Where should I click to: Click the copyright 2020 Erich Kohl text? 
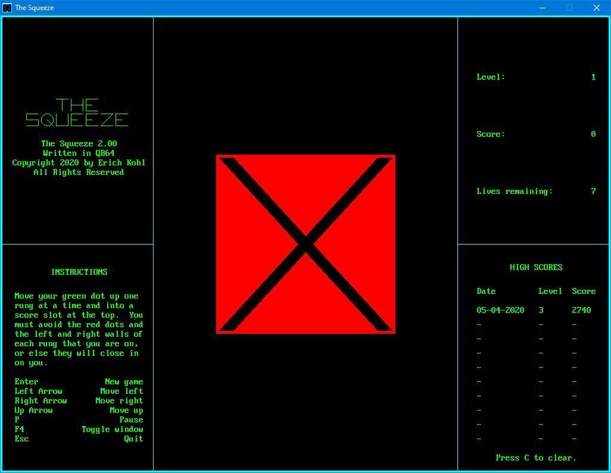pos(77,162)
